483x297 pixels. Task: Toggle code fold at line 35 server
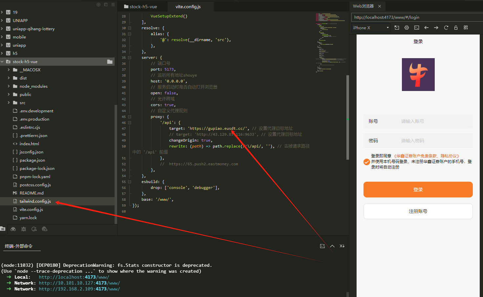click(129, 57)
